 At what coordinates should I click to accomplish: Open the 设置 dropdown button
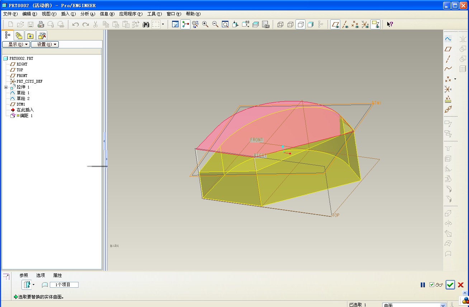coord(45,44)
